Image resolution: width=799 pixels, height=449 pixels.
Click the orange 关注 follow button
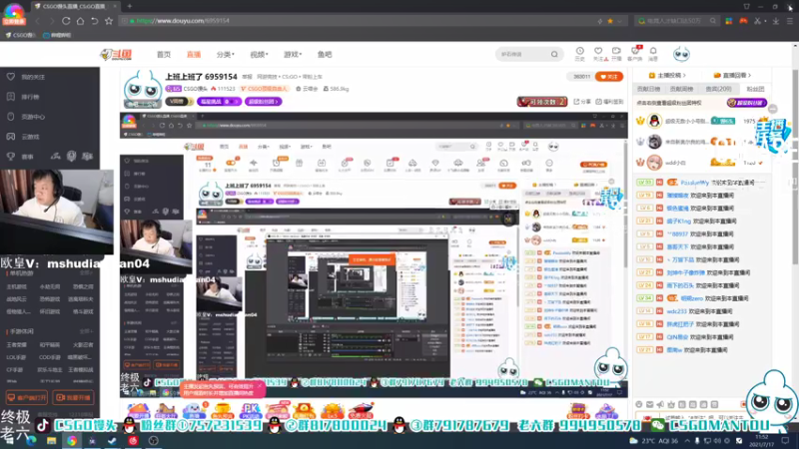tap(609, 77)
